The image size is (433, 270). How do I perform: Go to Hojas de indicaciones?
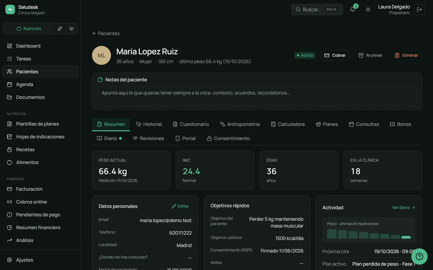pos(40,137)
